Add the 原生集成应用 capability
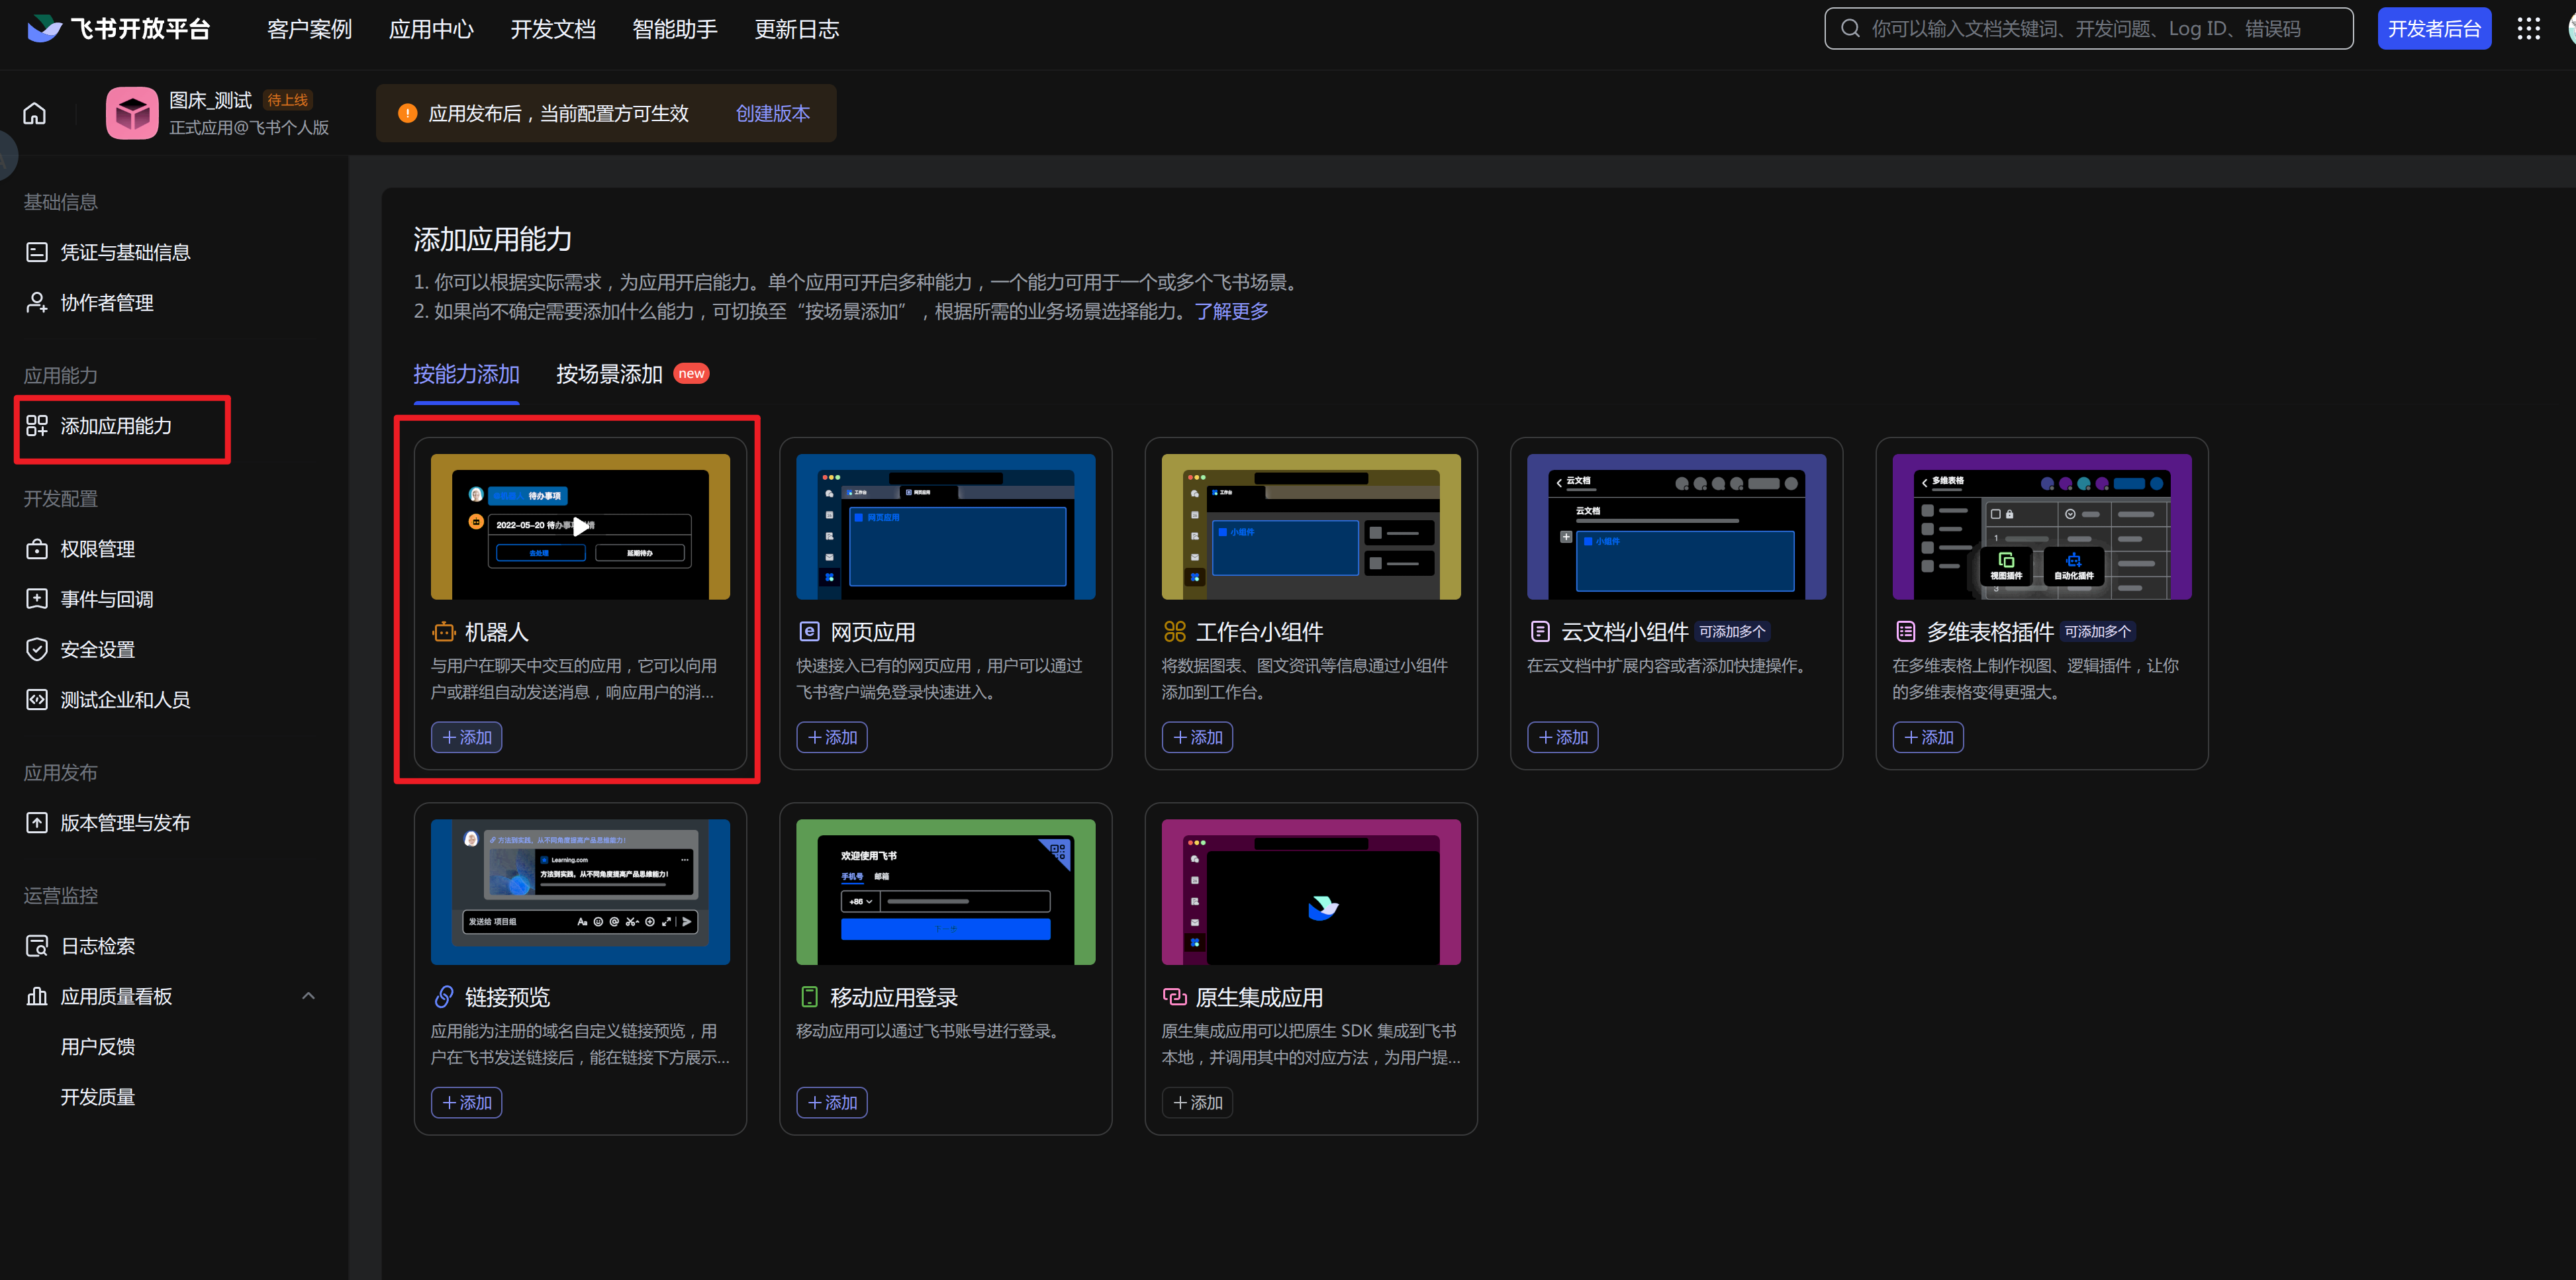The height and width of the screenshot is (1280, 2576). tap(1197, 1102)
